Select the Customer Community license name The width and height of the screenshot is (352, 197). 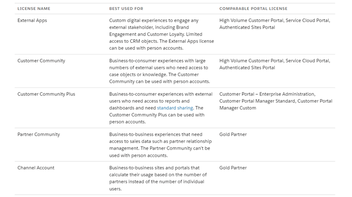[42, 61]
